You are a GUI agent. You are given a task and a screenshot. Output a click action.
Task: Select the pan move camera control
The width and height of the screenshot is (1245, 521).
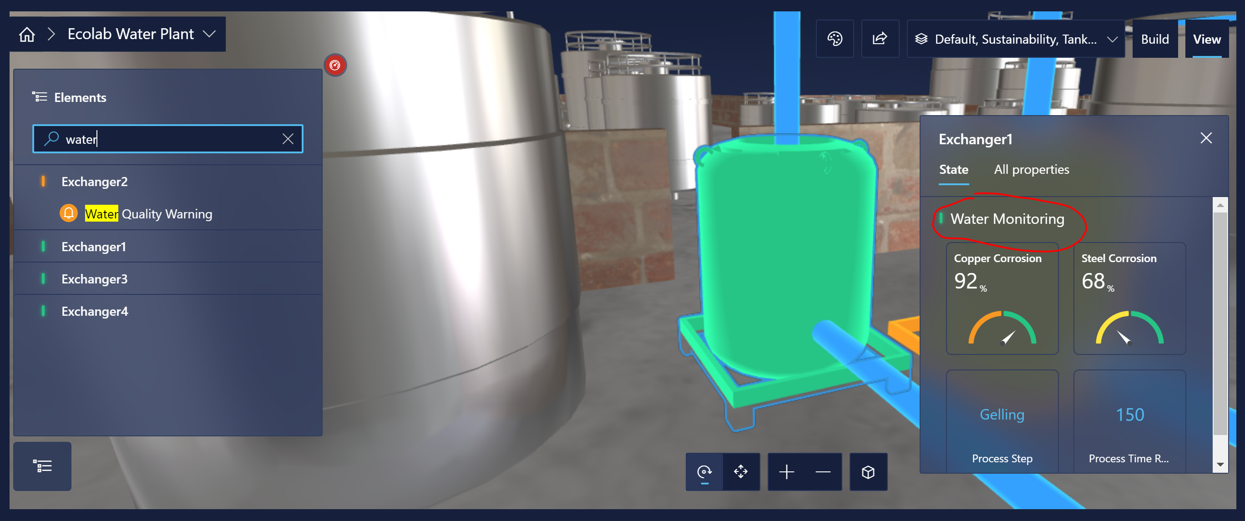pos(740,471)
